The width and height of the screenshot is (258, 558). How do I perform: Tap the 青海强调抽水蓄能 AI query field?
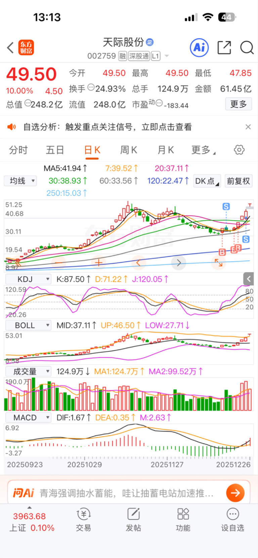127,493
